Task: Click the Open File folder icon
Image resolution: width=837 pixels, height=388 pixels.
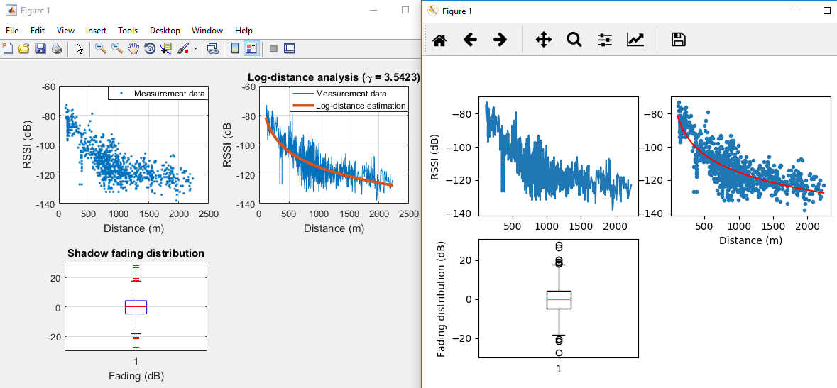Action: [24, 48]
